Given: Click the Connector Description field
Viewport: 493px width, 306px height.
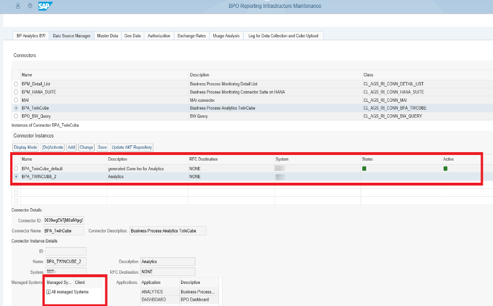Looking at the screenshot, I should tap(168, 231).
